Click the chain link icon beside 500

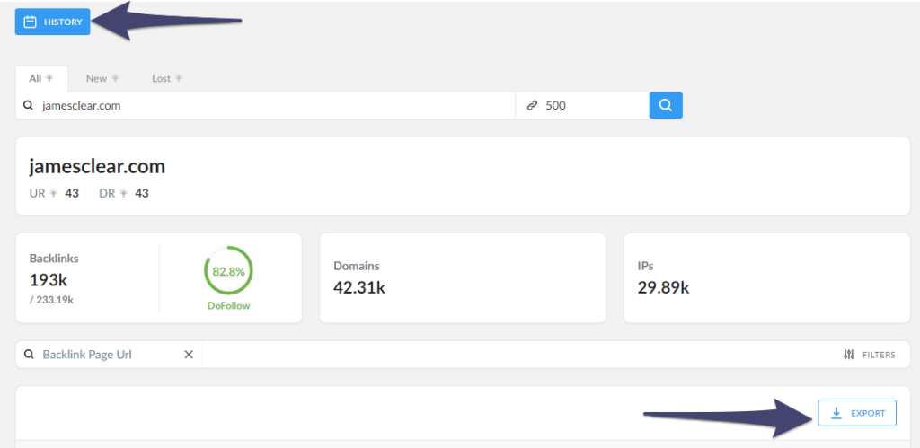pos(532,106)
